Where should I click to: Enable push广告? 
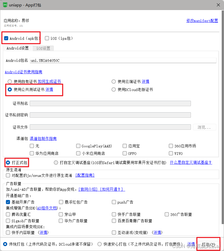[x=114, y=202]
